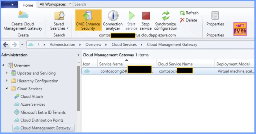Click Delete in the ribbon
The image size is (256, 134).
[188, 20]
